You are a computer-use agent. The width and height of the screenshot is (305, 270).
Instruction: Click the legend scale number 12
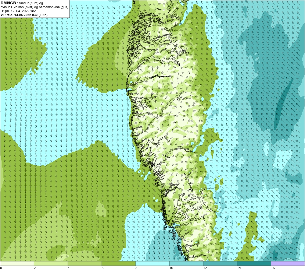click(205, 268)
